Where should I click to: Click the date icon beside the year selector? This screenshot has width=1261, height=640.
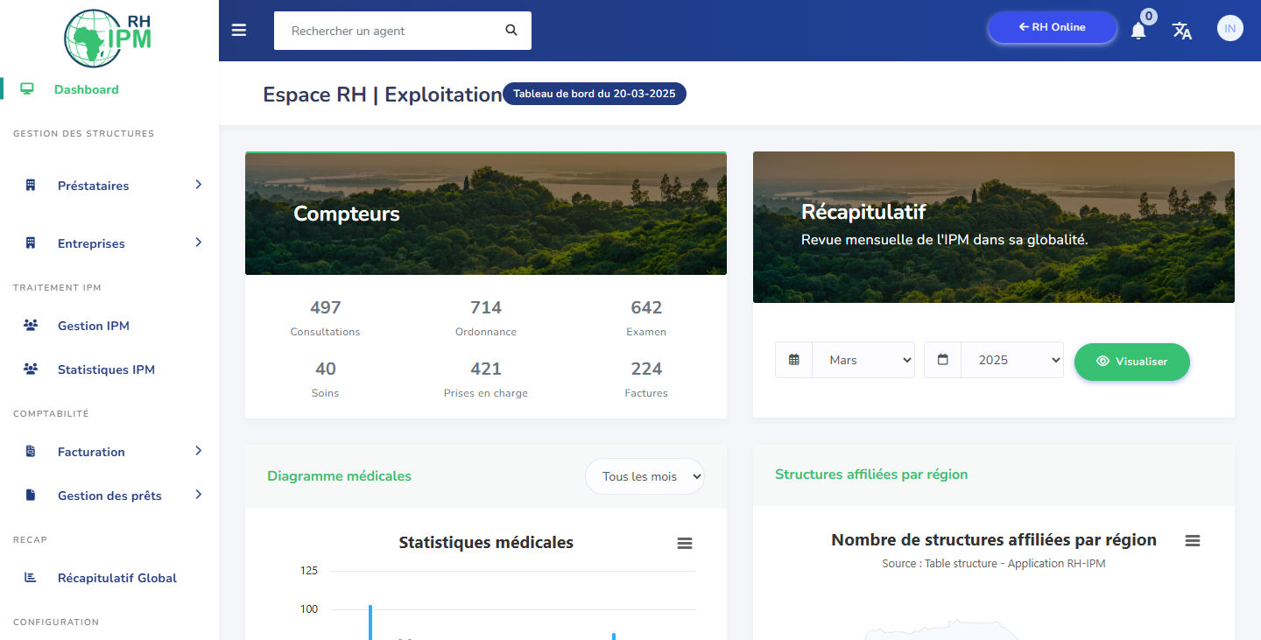pyautogui.click(x=941, y=359)
